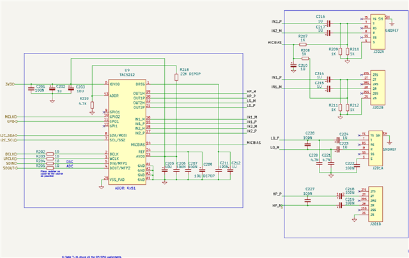Click the C203 capacitor reference

81,87
